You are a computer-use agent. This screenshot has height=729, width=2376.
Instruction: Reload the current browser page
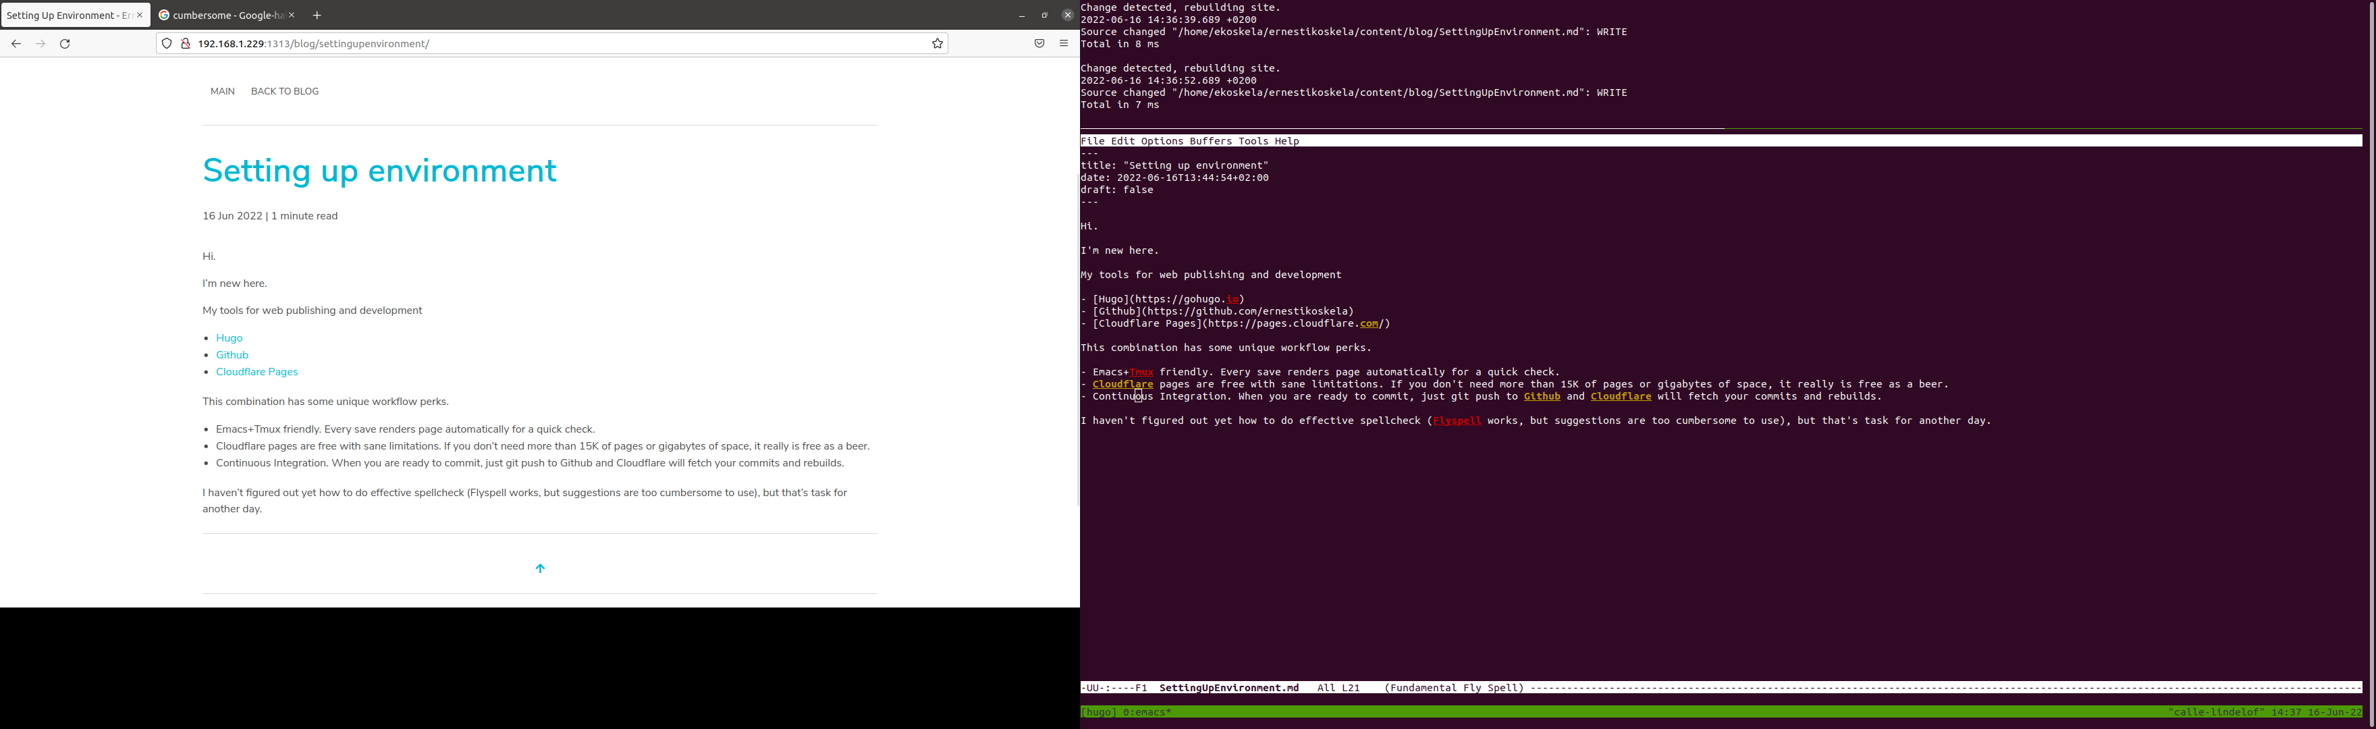coord(65,43)
